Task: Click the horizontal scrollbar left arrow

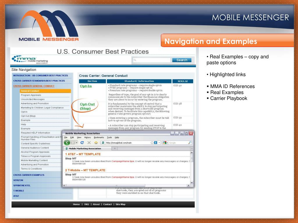Action: (x=64, y=186)
